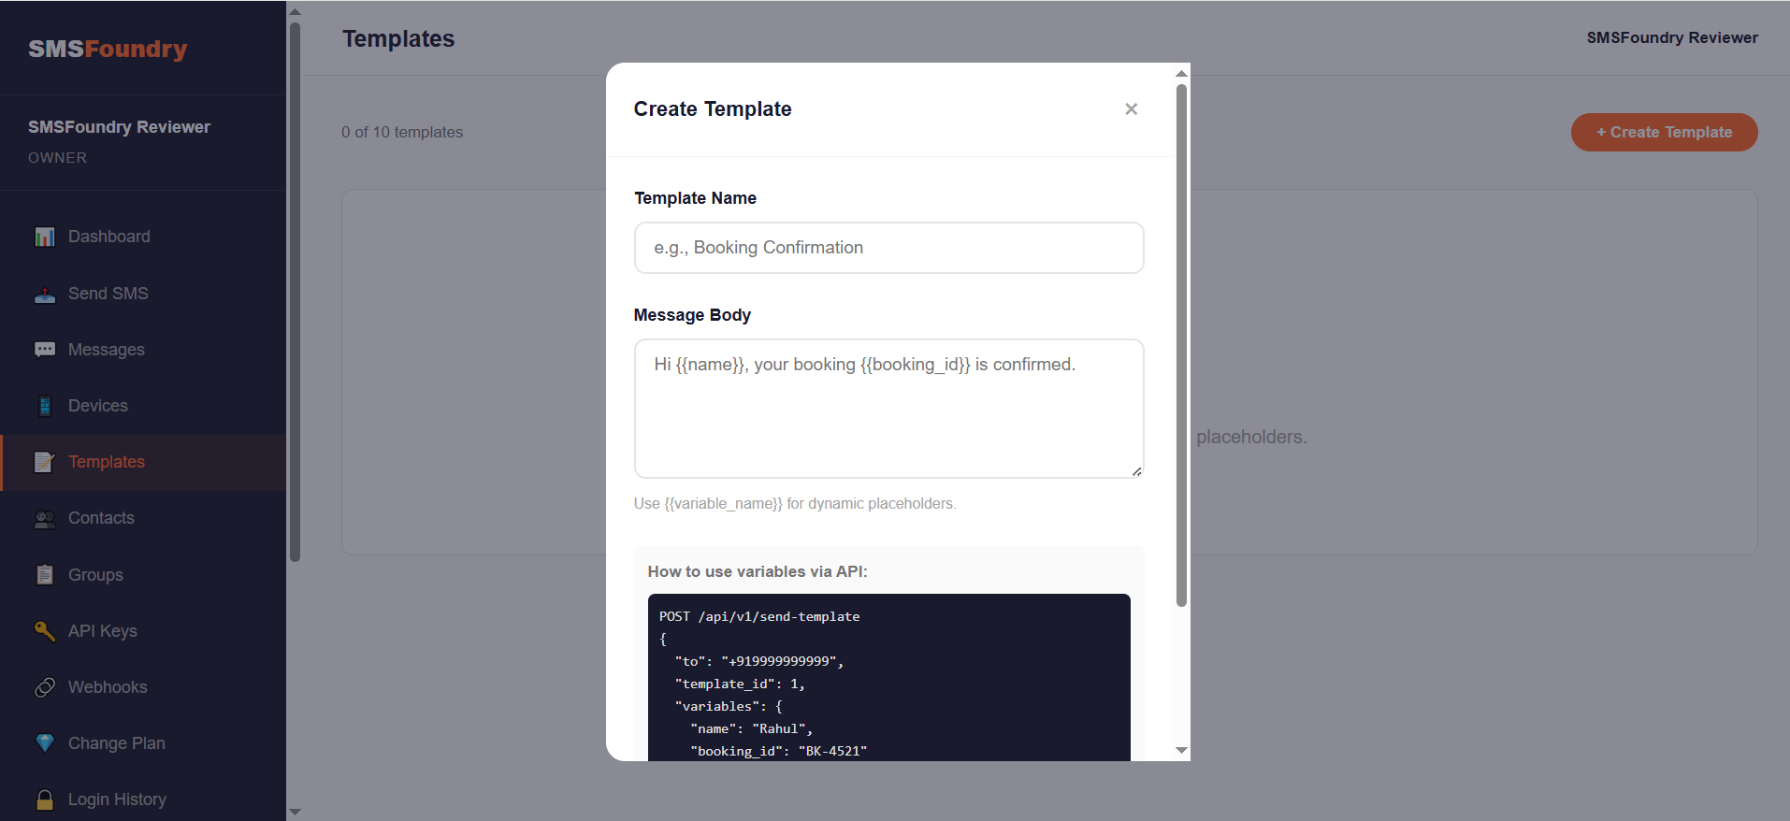Viewport: 1790px width, 821px height.
Task: Click the Groups clipboard icon
Action: tap(45, 575)
